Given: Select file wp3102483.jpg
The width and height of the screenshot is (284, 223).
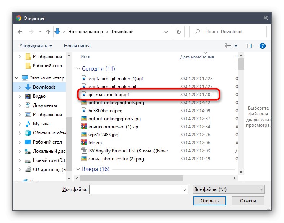Looking at the screenshot, I should 103,135.
